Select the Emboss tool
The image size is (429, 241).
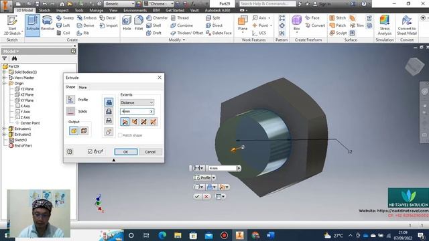[86, 18]
